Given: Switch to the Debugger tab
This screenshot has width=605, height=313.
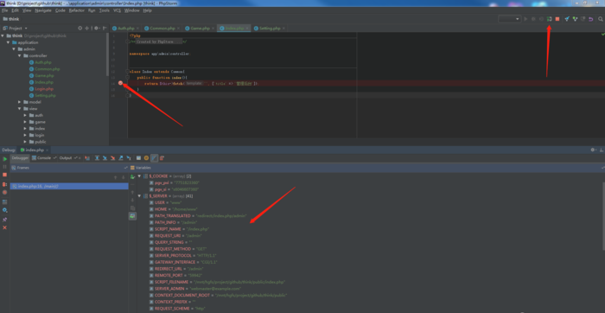Looking at the screenshot, I should [20, 158].
